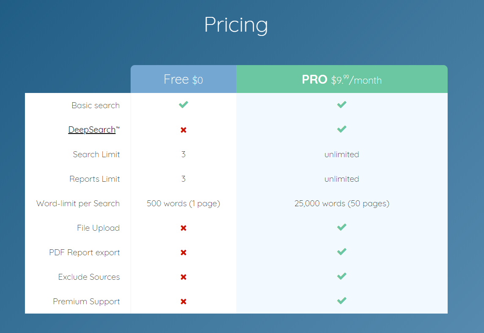Select the Free $0 plan header
The width and height of the screenshot is (484, 333).
[183, 79]
